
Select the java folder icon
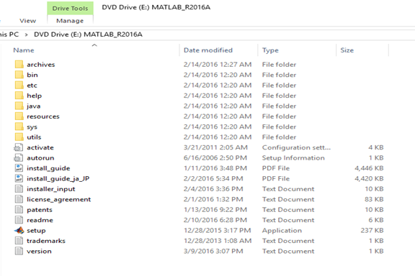[19, 106]
